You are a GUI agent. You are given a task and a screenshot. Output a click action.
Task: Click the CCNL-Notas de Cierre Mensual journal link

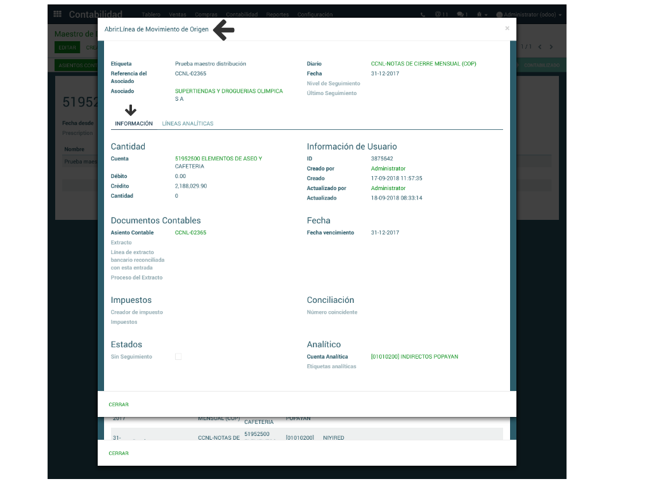[423, 64]
